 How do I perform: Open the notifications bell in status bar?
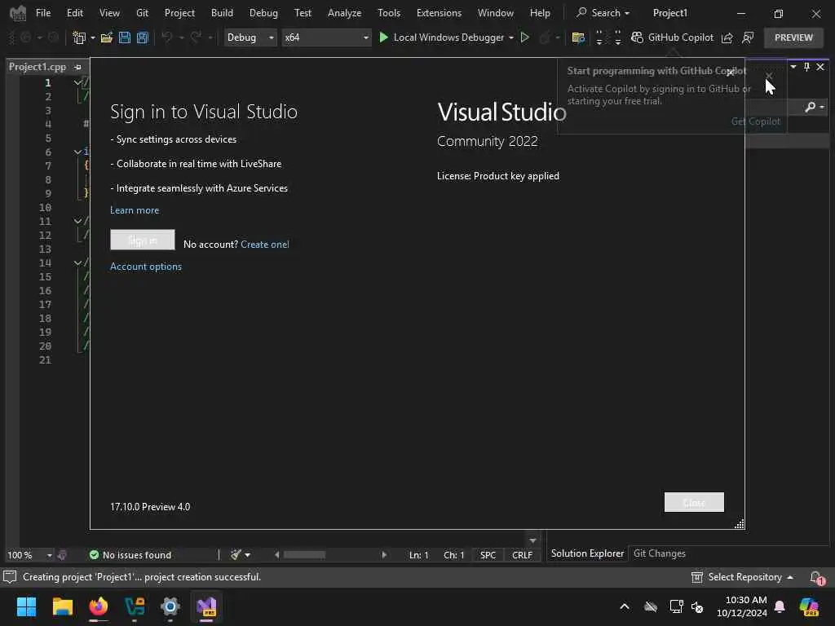(x=816, y=577)
